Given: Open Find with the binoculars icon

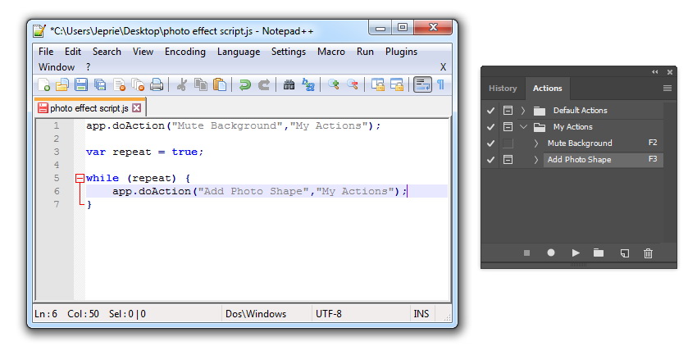Looking at the screenshot, I should pos(289,84).
